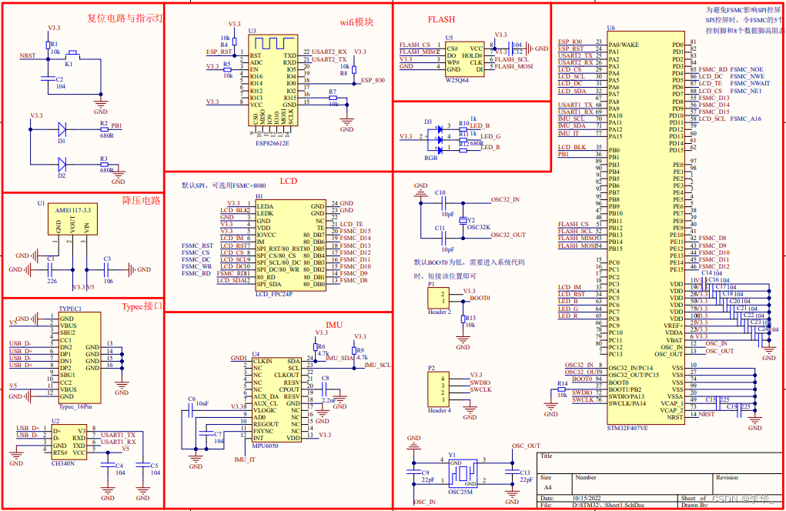Click the FLASH_MOSI label on W25Q64
Viewport: 786px width, 511px height.
513,66
